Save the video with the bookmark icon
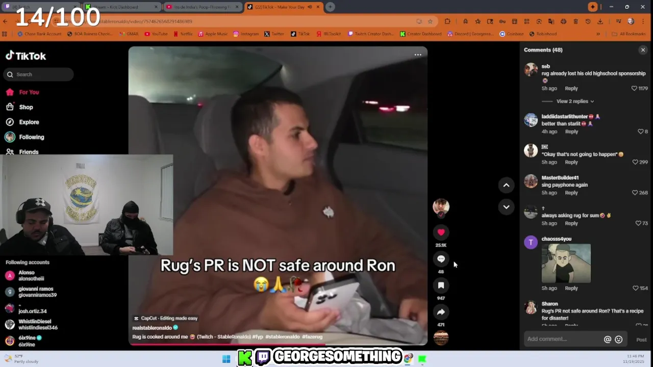The width and height of the screenshot is (653, 367). click(x=441, y=285)
